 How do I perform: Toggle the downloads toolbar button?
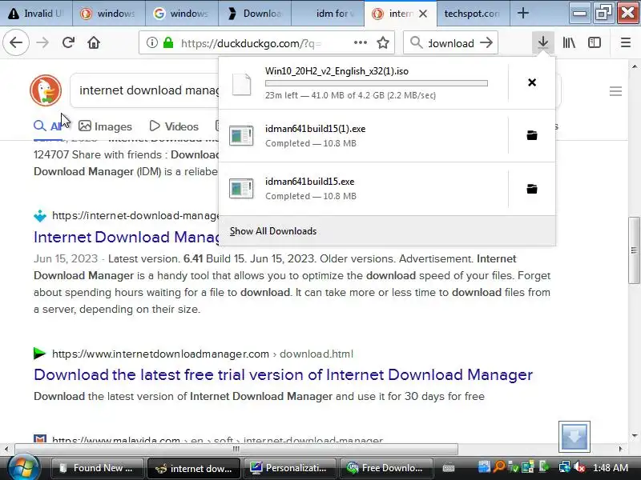click(x=543, y=42)
